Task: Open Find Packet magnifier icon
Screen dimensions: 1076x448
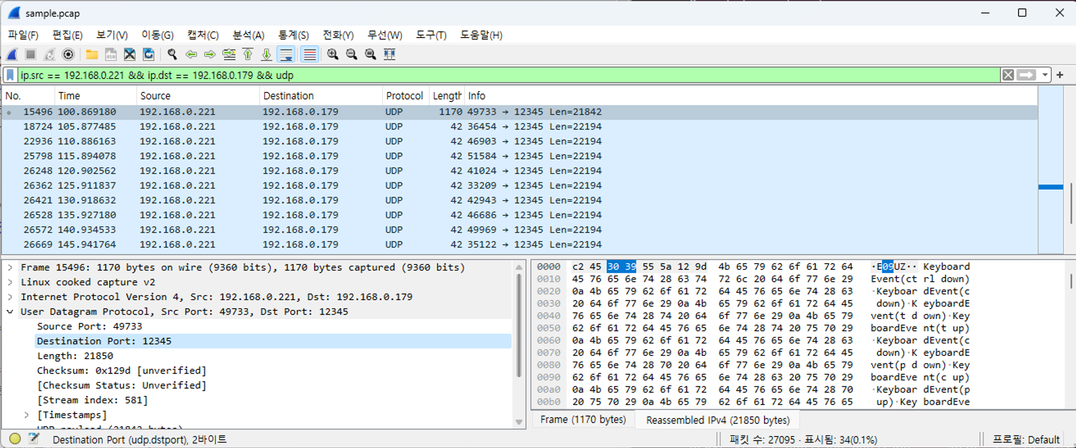Action: pyautogui.click(x=172, y=54)
